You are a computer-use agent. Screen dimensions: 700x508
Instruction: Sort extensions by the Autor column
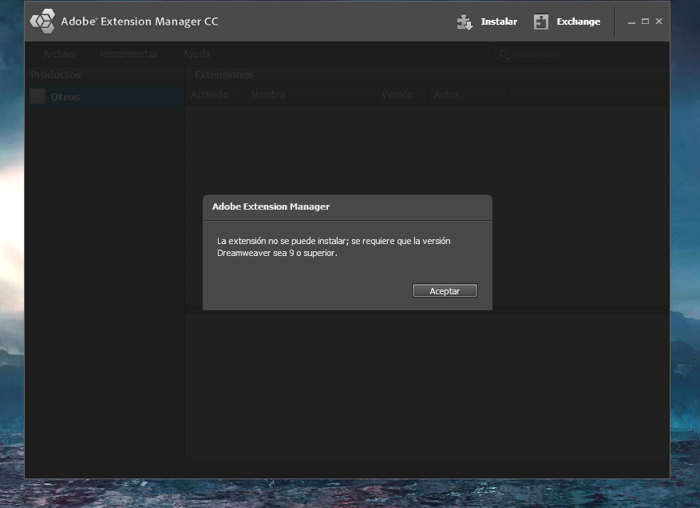click(x=444, y=94)
